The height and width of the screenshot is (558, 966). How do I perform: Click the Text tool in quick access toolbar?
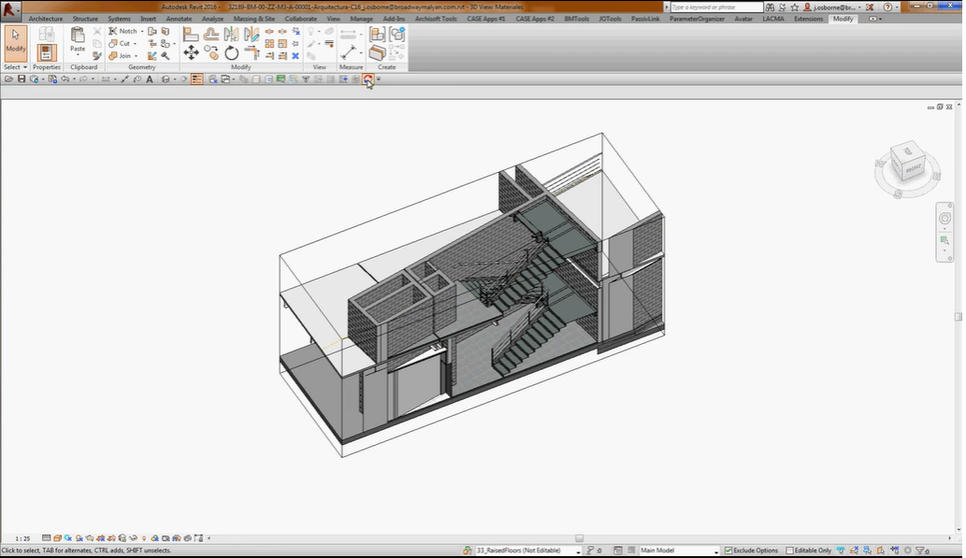149,79
